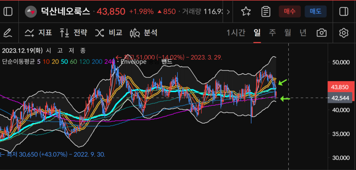356x170 pixels.
Task: Click the 거래량 volume label
Action: tap(192, 12)
